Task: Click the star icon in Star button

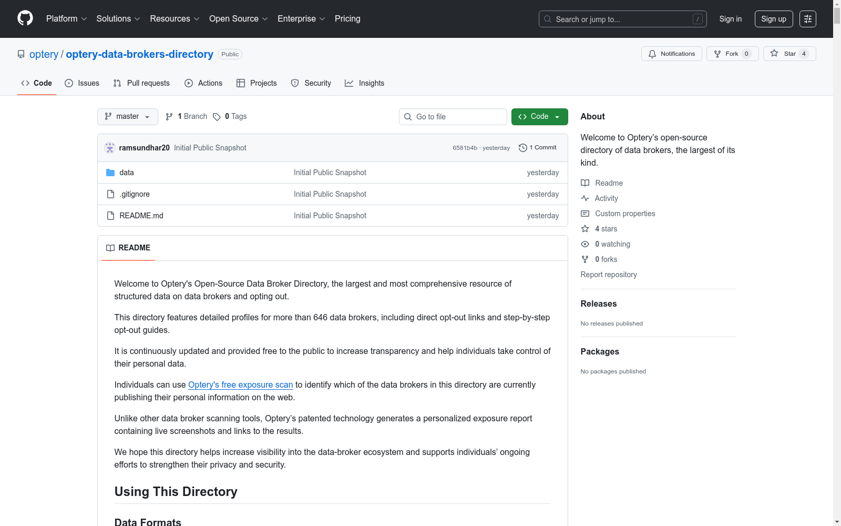Action: click(774, 53)
